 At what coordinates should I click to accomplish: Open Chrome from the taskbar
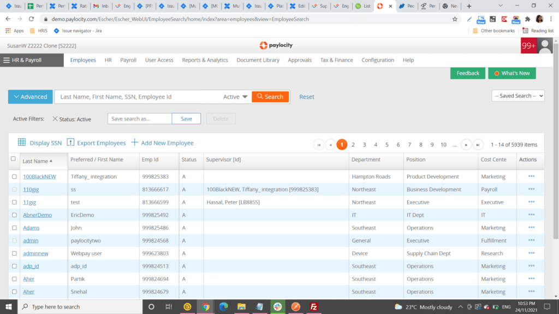[205, 306]
